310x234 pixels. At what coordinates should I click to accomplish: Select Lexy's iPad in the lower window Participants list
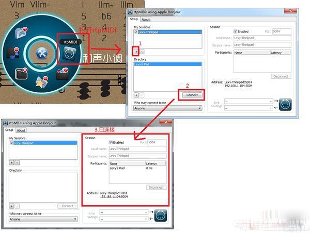[x=117, y=168]
